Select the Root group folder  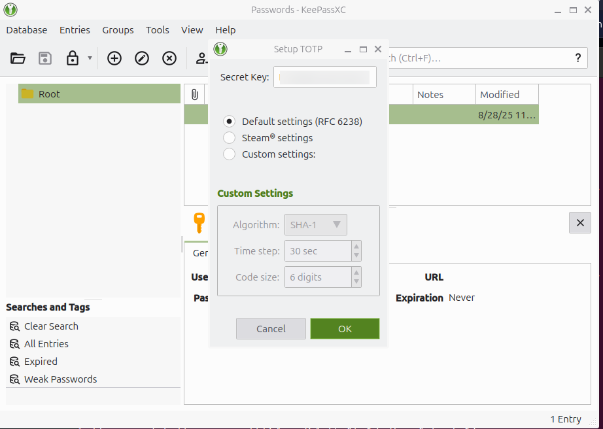(49, 94)
